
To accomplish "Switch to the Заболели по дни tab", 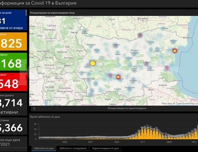I will [x=44, y=148].
